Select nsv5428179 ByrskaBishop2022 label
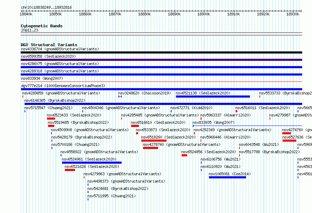 (x=82, y=137)
